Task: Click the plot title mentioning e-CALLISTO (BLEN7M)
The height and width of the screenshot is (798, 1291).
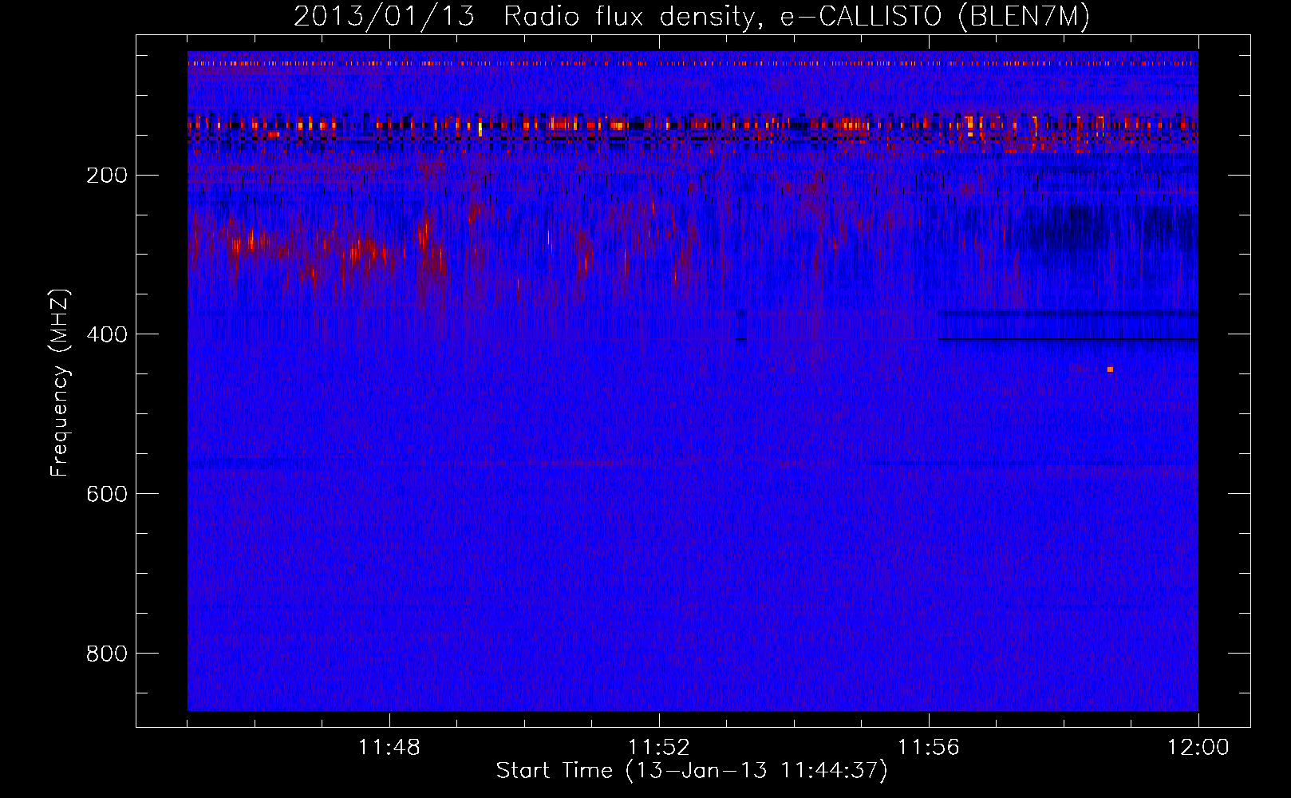Action: pyautogui.click(x=692, y=17)
